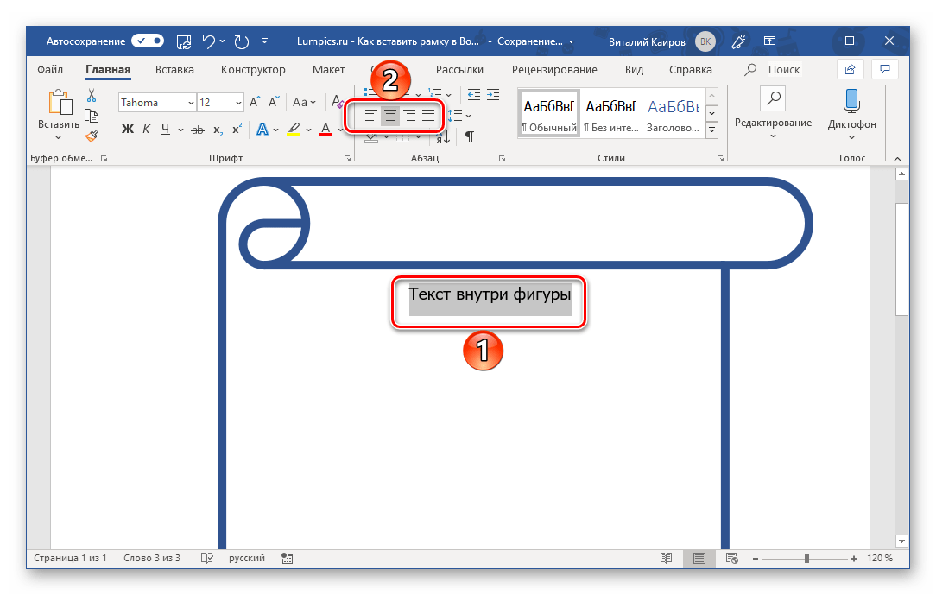Toggle center text alignment
Viewport: 936px width, 595px height.
(389, 116)
